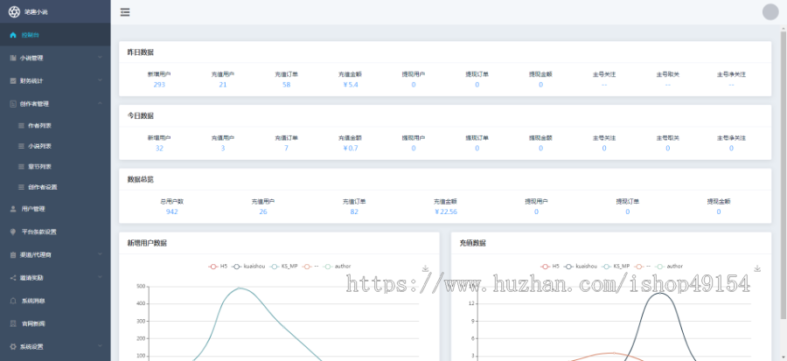Click the 创作者管理 document icon
Viewport: 787px width, 361px height.
[13, 104]
